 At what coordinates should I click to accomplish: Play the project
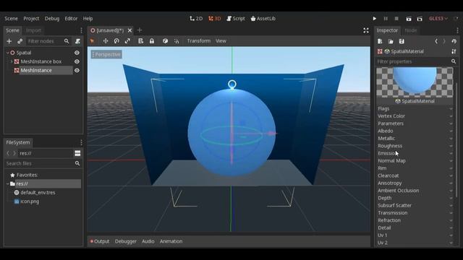tap(375, 19)
